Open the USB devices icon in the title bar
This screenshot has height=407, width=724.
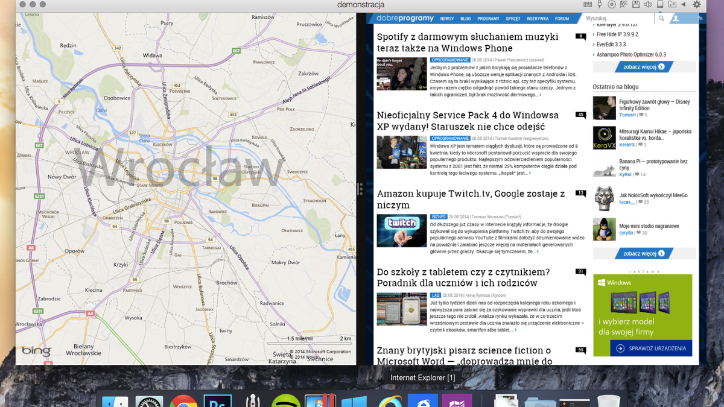(599, 4)
